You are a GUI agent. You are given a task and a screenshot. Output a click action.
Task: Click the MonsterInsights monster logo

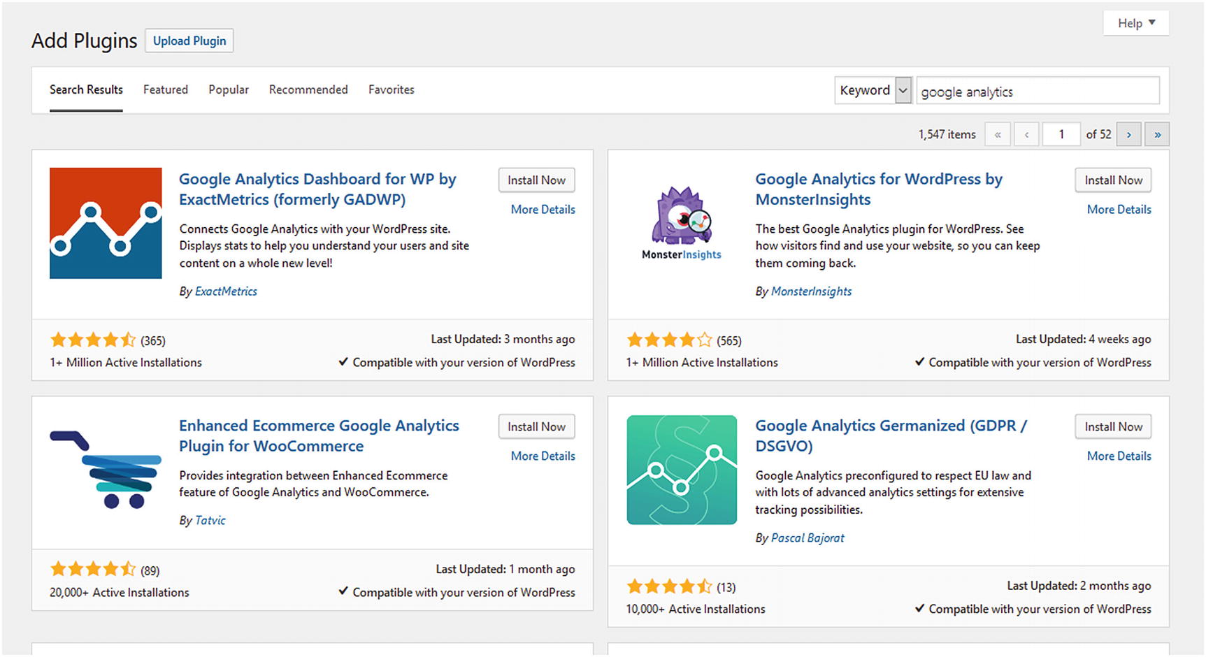point(682,216)
